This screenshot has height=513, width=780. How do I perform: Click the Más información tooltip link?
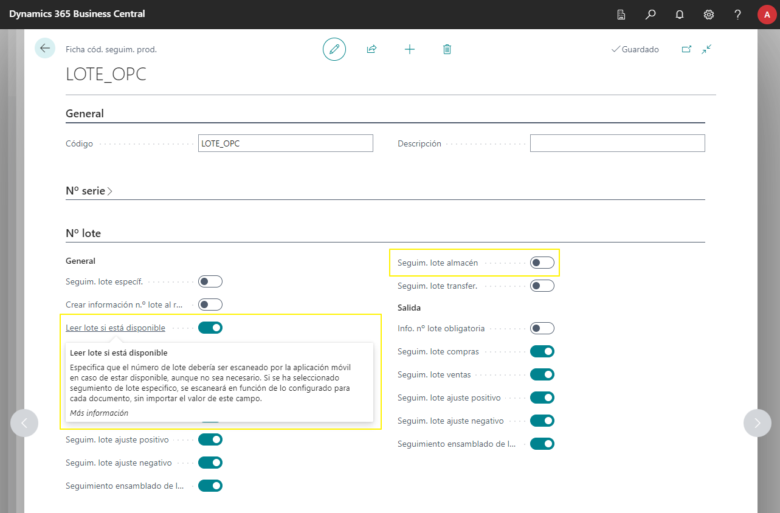point(99,413)
